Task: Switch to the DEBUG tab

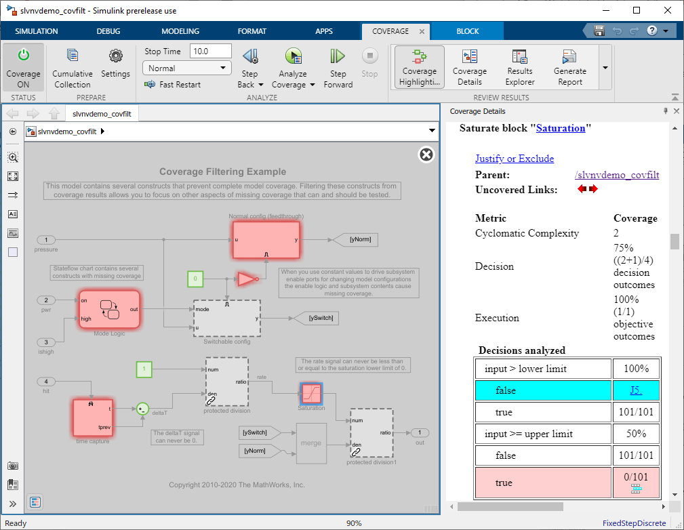Action: 108,31
